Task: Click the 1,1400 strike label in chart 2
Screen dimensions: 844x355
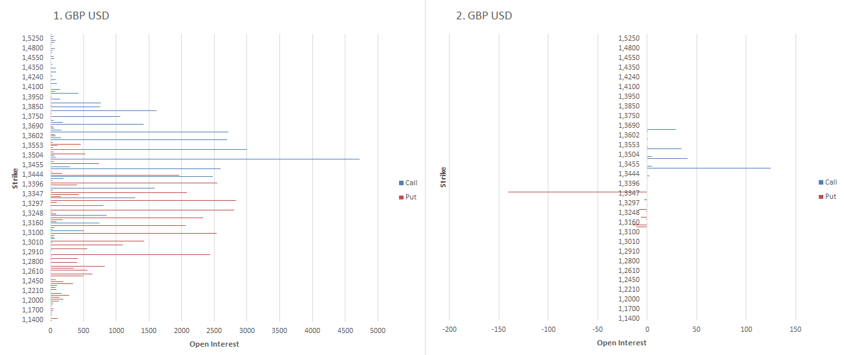Action: (629, 319)
